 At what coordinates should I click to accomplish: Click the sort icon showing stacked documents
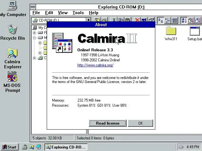(x=191, y=20)
